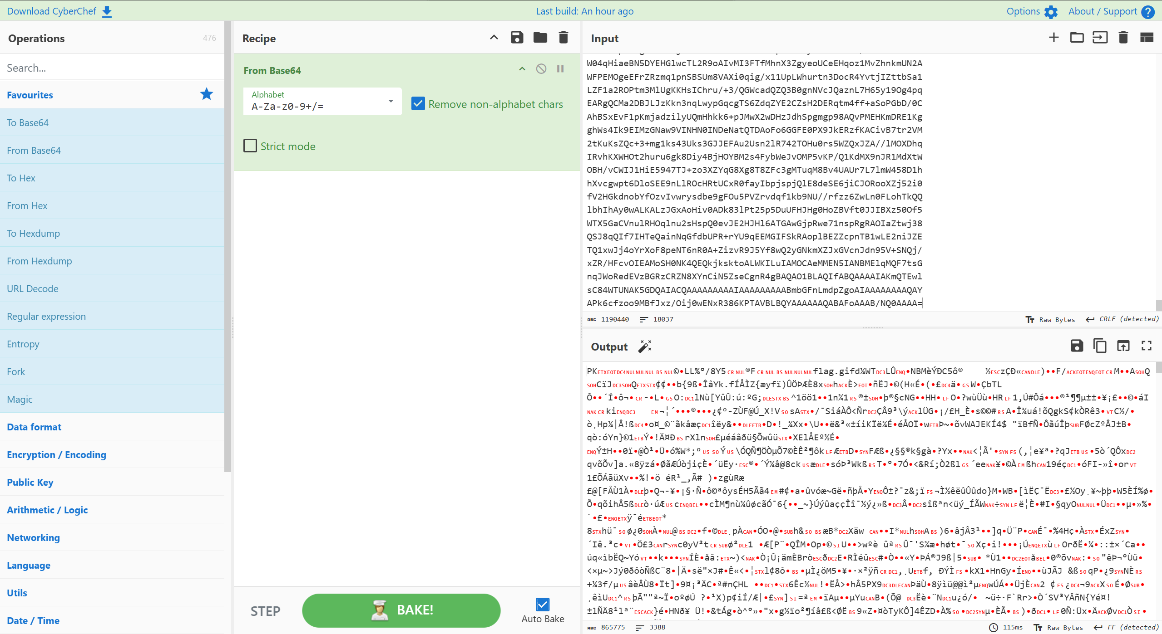Expand the Date / Time category
1162x634 pixels.
(x=112, y=620)
